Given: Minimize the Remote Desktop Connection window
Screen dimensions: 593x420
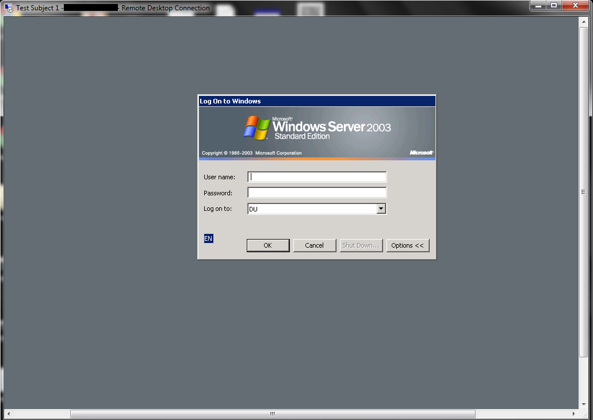Looking at the screenshot, I should point(538,5).
